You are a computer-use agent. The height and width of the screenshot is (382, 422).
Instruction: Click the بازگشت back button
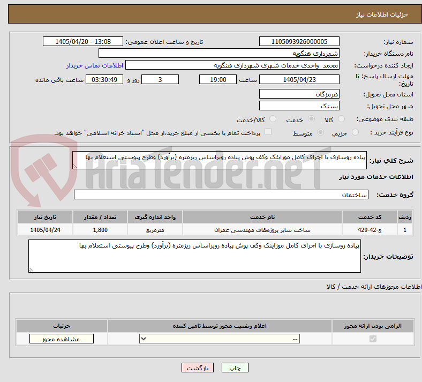tap(198, 368)
